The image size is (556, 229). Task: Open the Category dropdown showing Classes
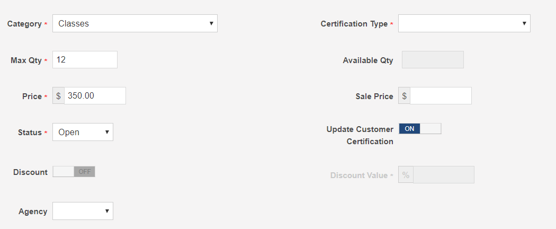coord(134,23)
